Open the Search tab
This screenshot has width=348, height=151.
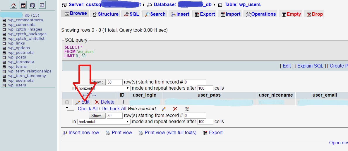tap(155, 14)
